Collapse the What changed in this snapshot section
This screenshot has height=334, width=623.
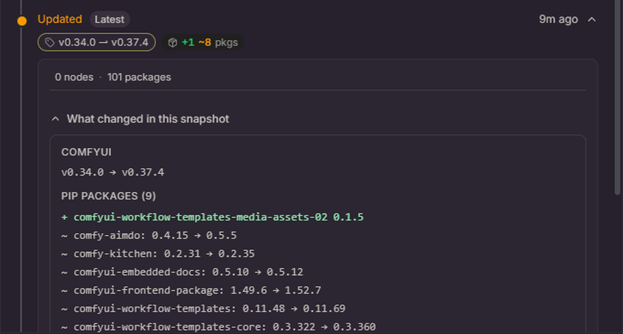pyautogui.click(x=56, y=119)
